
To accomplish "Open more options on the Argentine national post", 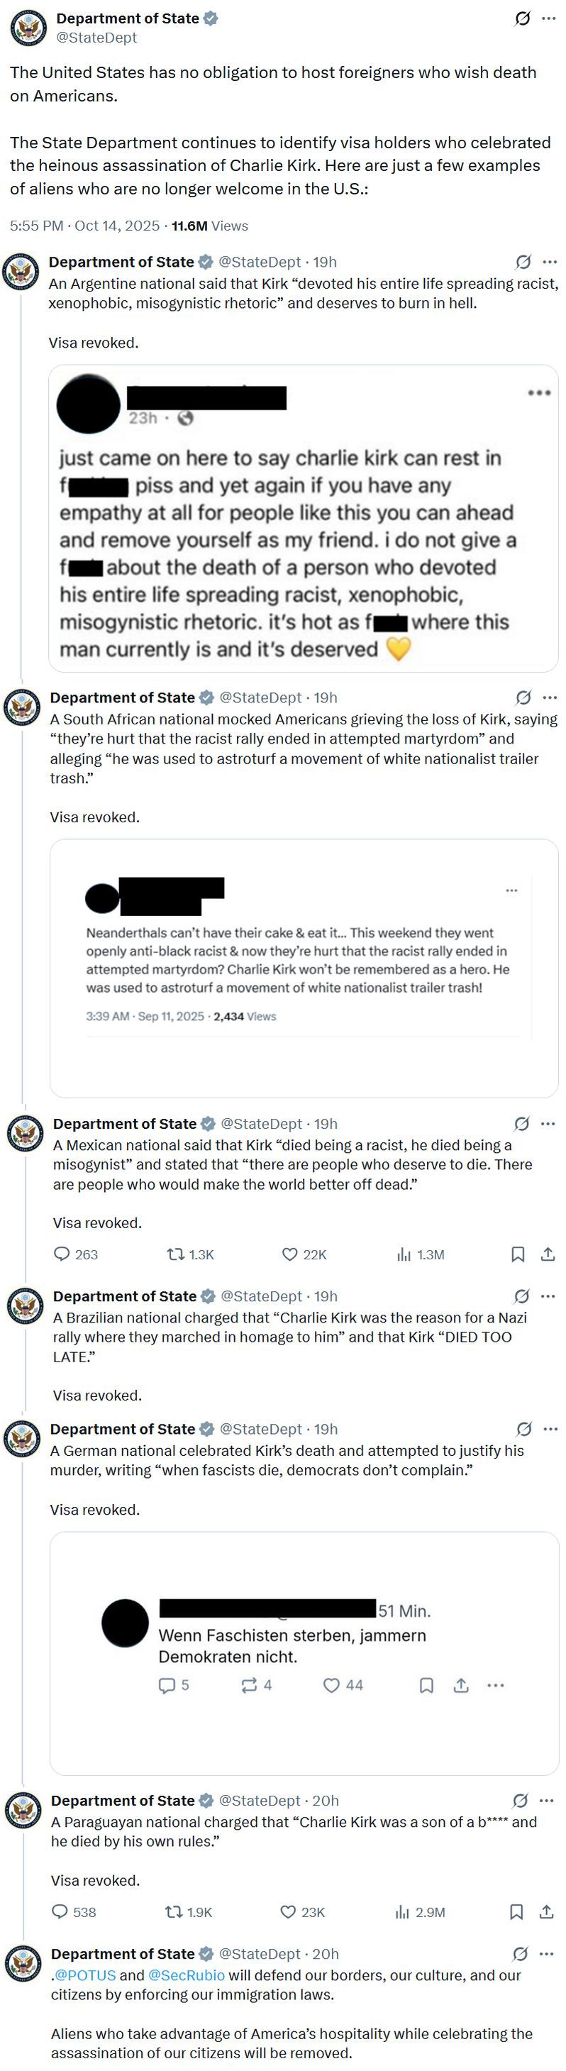I will coord(550,262).
